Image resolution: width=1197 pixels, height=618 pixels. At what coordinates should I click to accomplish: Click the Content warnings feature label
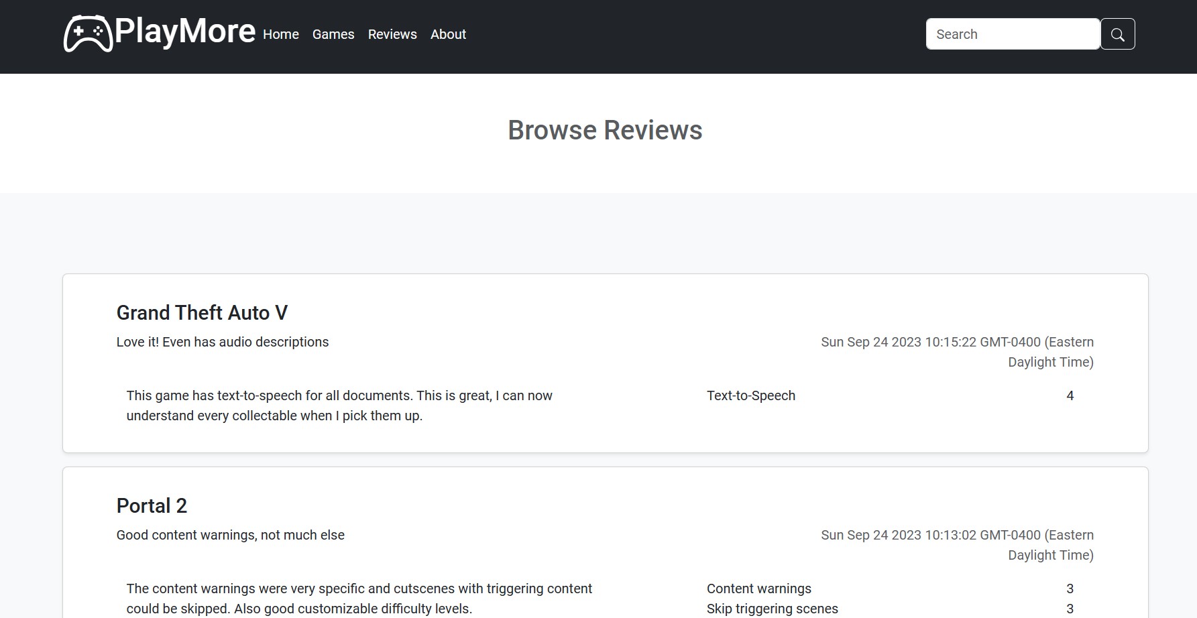(759, 589)
